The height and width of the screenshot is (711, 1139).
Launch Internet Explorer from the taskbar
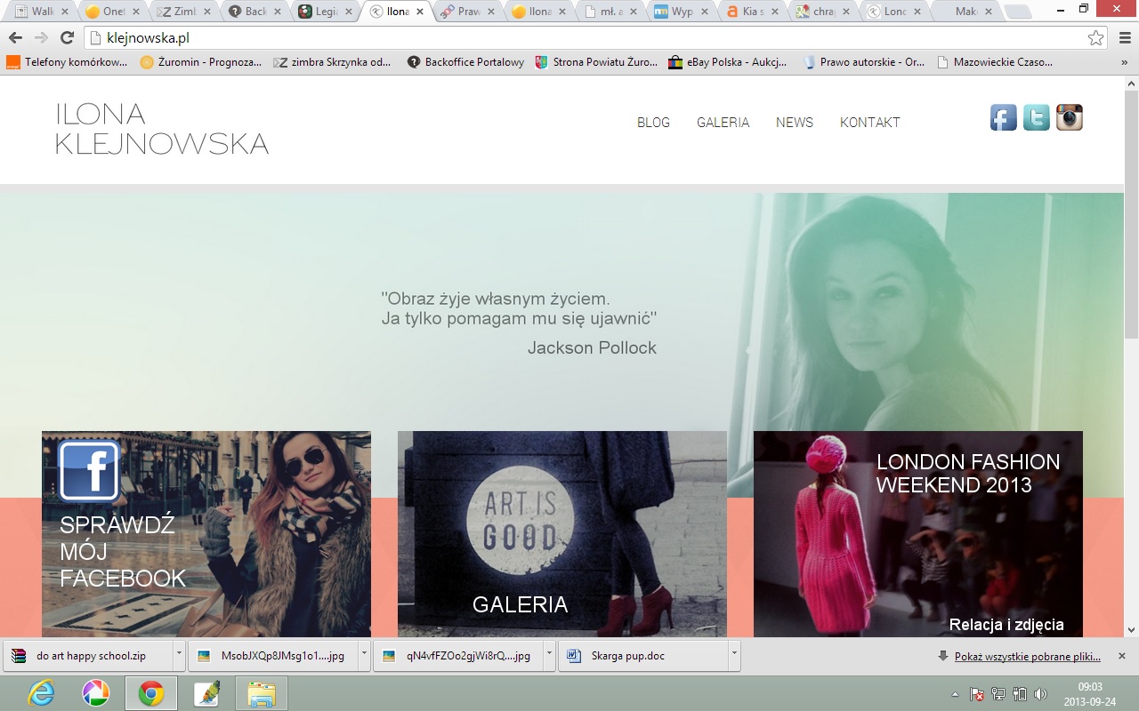click(41, 692)
